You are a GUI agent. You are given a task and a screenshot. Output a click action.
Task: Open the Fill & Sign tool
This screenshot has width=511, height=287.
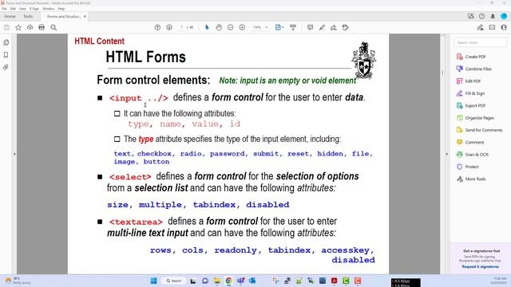pos(470,93)
